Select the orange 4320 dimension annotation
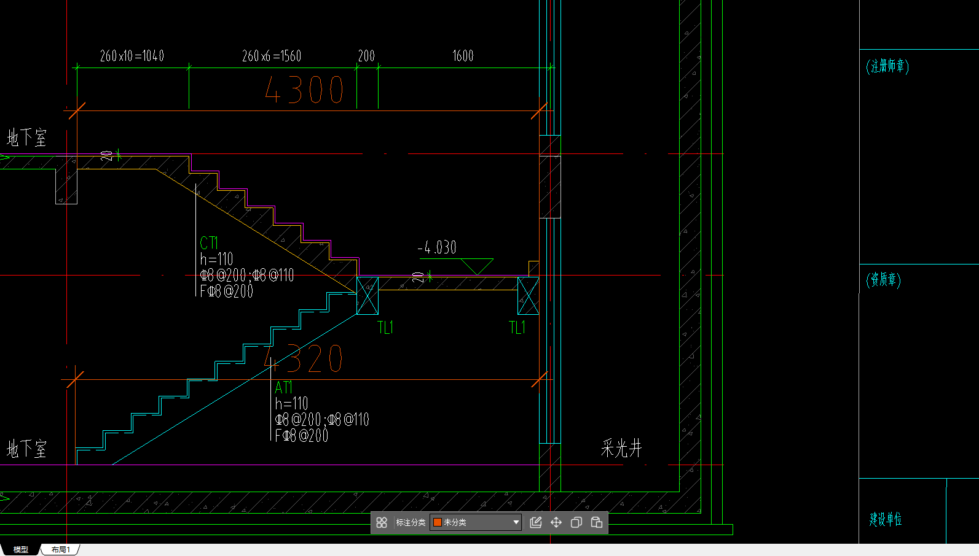The width and height of the screenshot is (979, 556). click(x=304, y=358)
